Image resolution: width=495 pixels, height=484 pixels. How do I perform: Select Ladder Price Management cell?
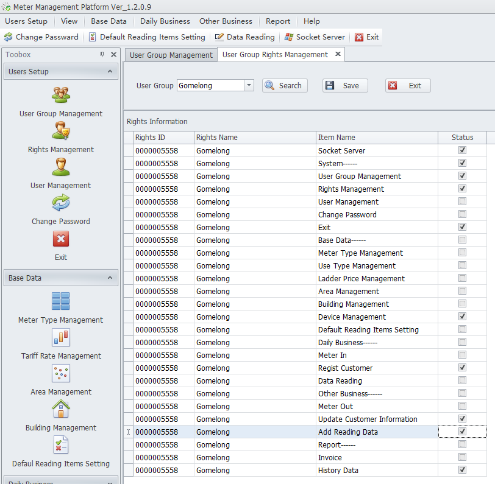click(x=377, y=278)
